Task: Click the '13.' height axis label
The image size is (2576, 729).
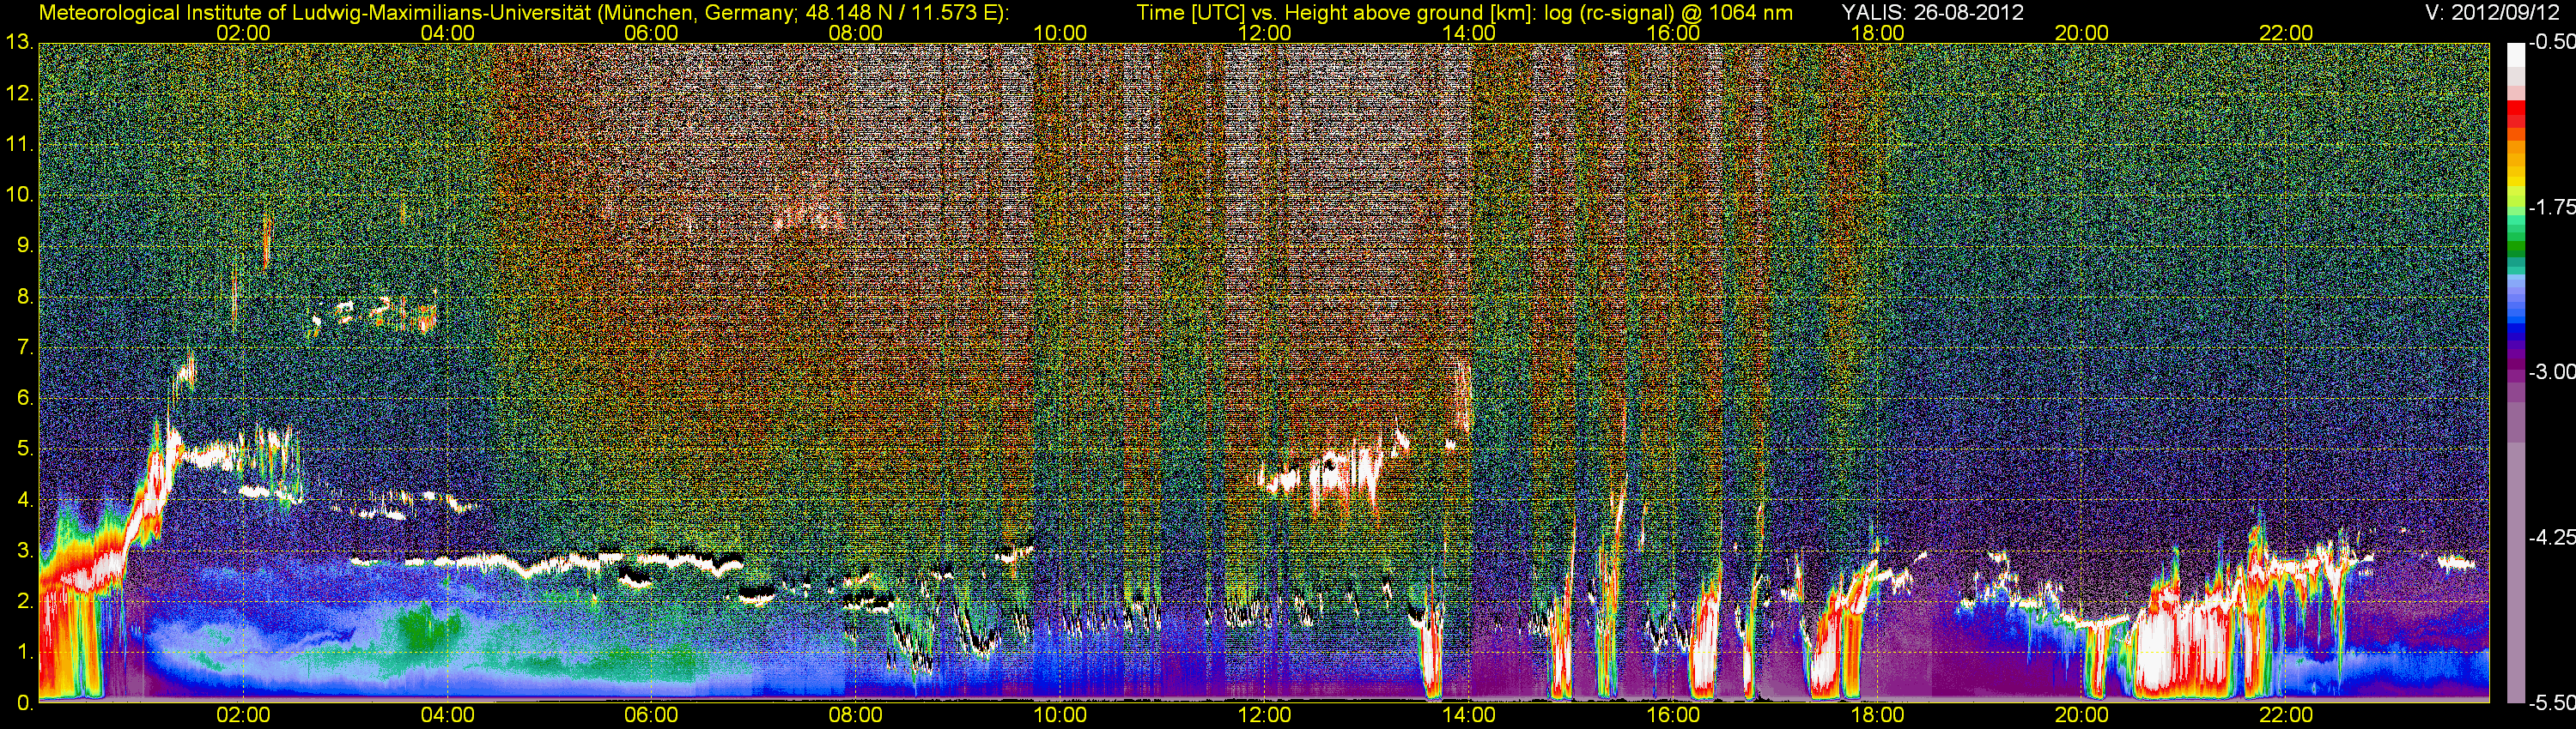Action: click(x=19, y=43)
